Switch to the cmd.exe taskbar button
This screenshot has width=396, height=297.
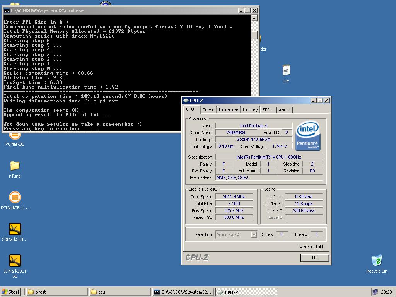click(x=183, y=292)
